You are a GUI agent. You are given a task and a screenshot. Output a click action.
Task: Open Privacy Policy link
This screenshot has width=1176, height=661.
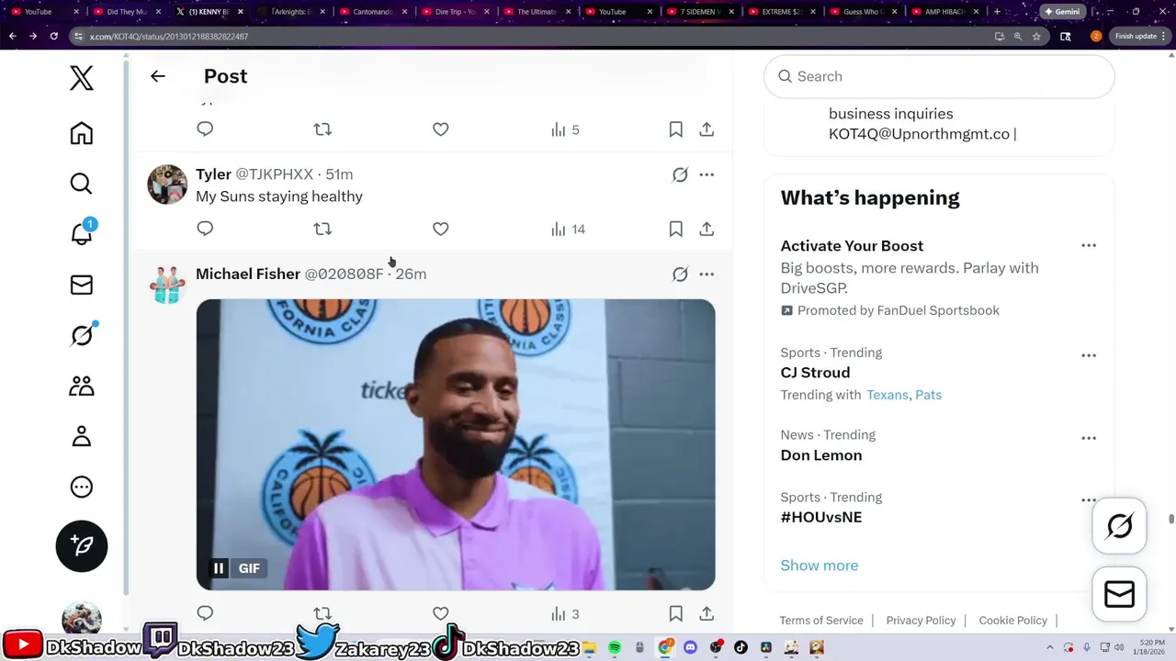(x=921, y=621)
